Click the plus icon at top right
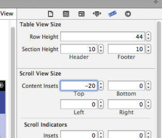 [156, 2]
